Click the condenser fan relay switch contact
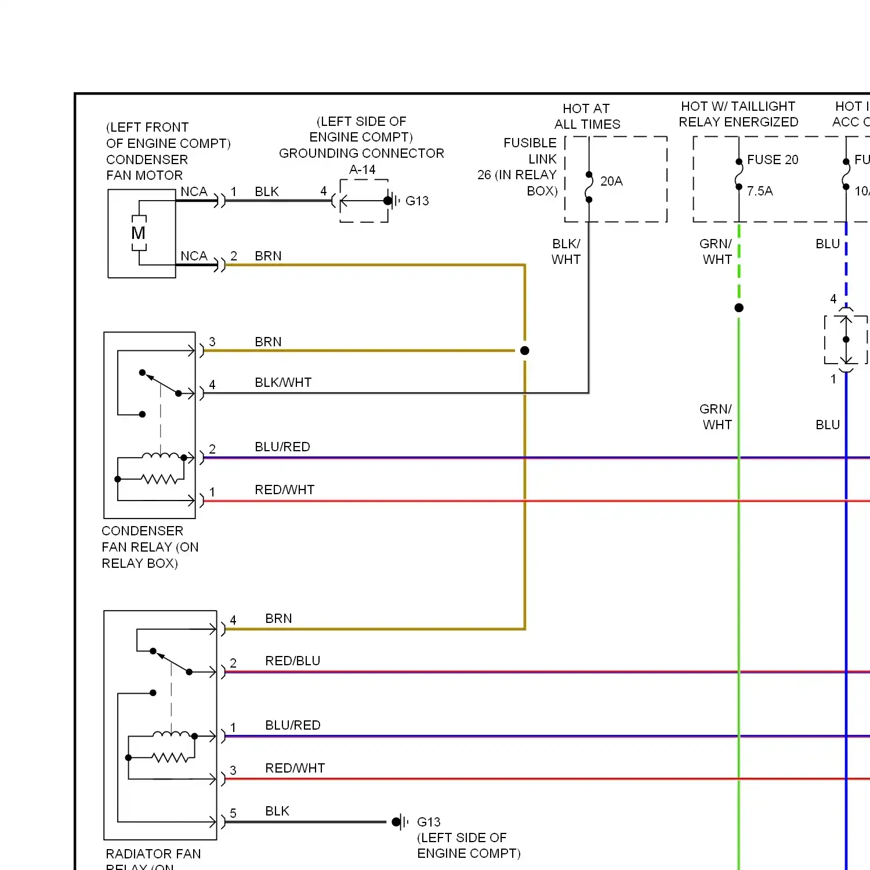 (x=160, y=383)
